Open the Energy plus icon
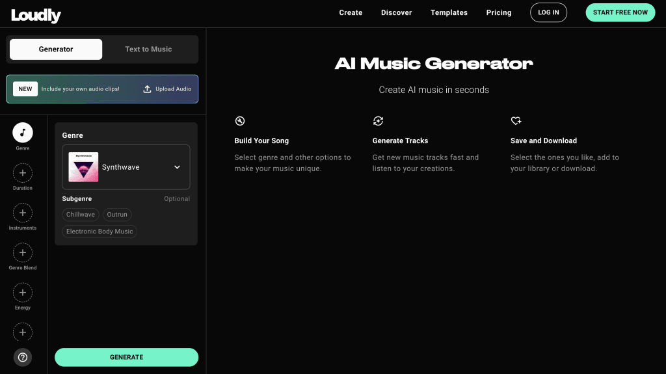 coord(23,293)
